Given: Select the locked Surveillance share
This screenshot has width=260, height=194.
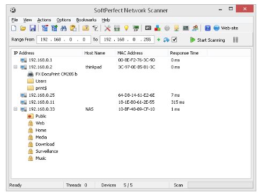Looking at the screenshot, I should pyautogui.click(x=43, y=151).
